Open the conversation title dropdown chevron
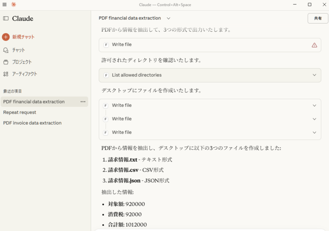 pos(168,18)
